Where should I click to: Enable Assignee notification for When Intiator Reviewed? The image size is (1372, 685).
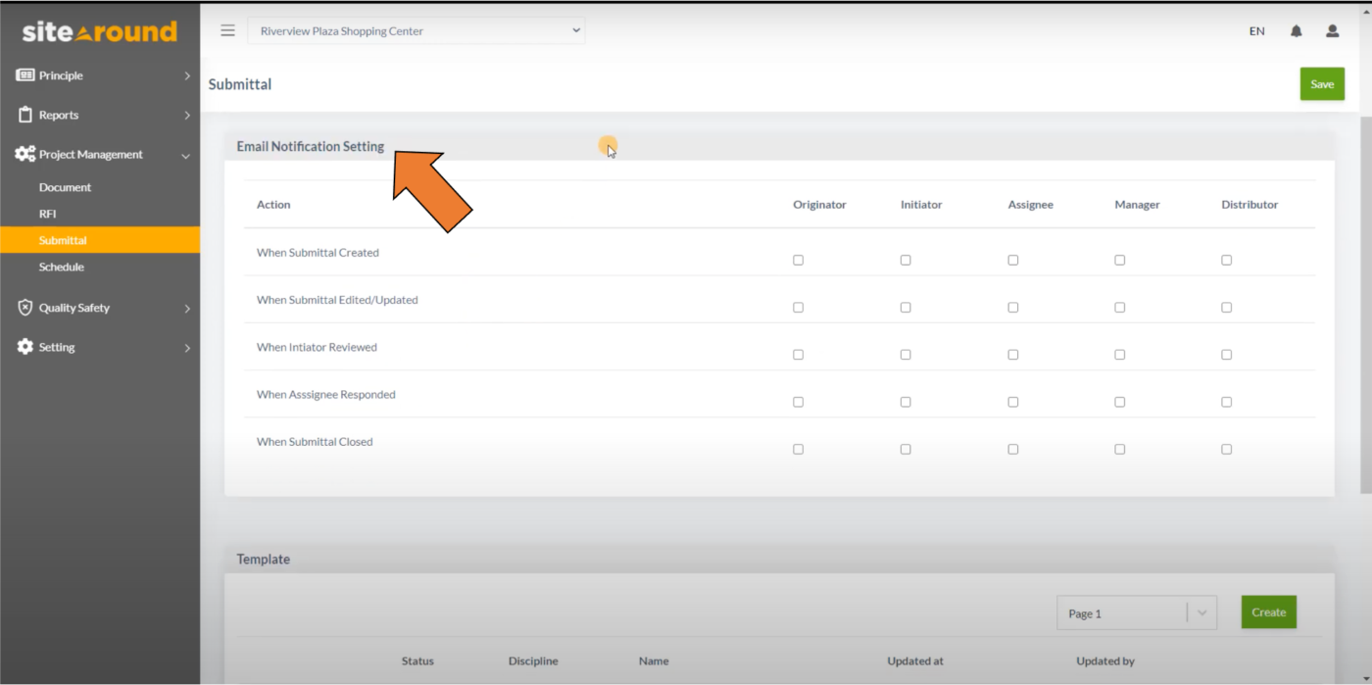point(1012,354)
